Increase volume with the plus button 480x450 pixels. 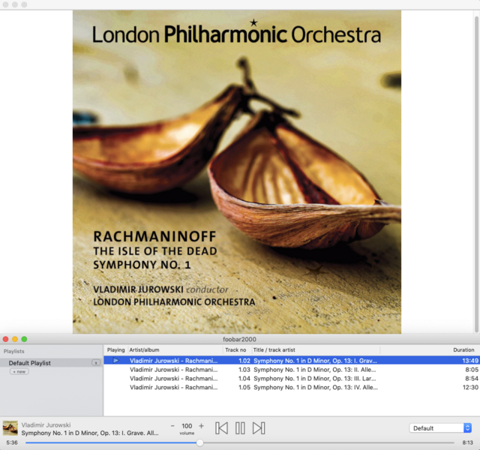pos(201,426)
